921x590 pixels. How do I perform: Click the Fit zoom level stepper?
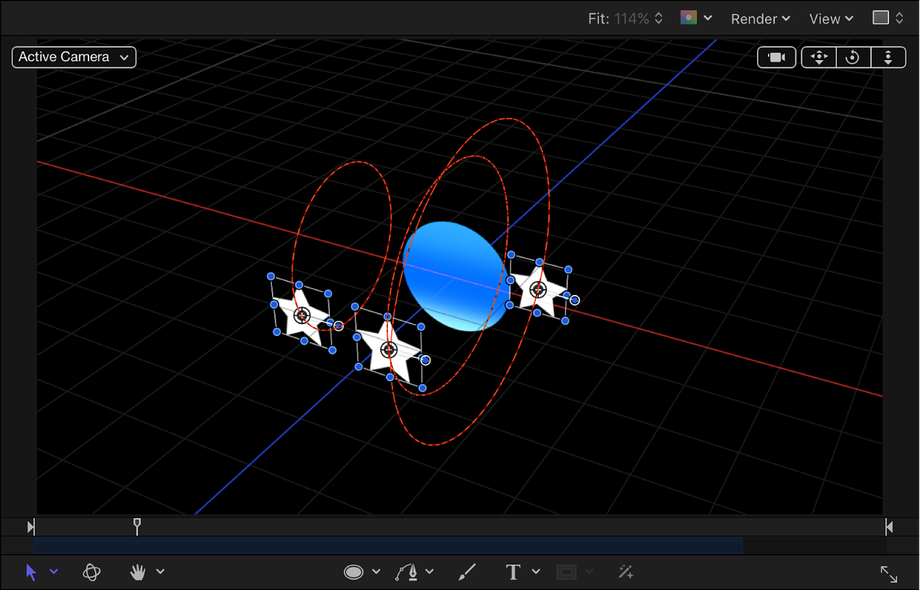click(x=657, y=18)
